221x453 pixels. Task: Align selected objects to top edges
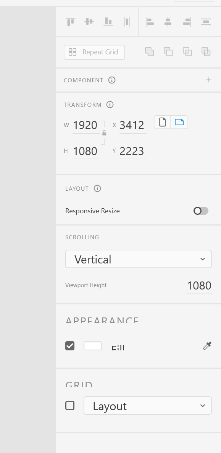tap(70, 21)
